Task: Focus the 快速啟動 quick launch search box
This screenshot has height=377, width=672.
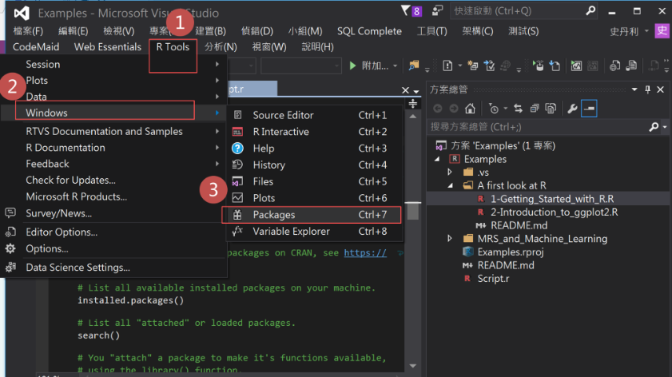Action: (523, 10)
